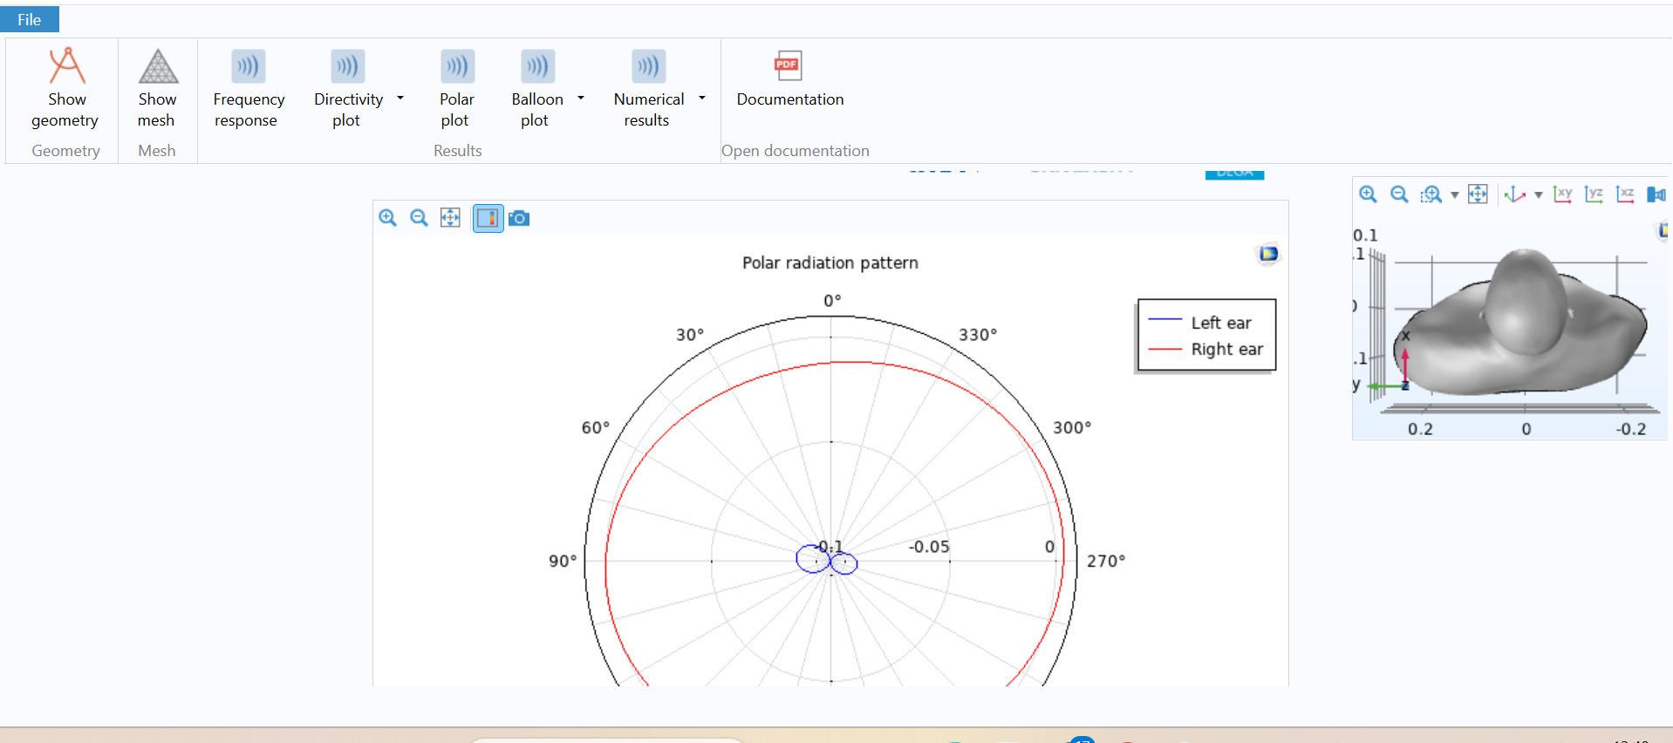The image size is (1673, 743).
Task: Click the COMSOL logo on polar plot
Action: tap(1268, 254)
